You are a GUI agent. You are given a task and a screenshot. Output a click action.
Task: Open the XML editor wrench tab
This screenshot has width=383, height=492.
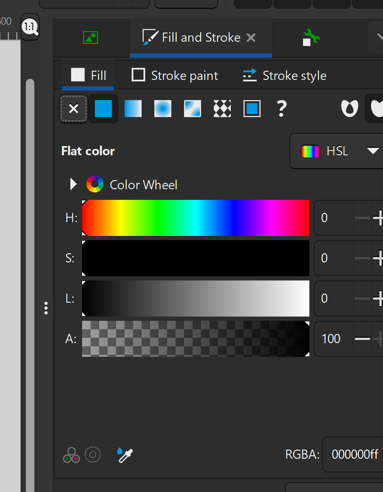click(x=311, y=37)
